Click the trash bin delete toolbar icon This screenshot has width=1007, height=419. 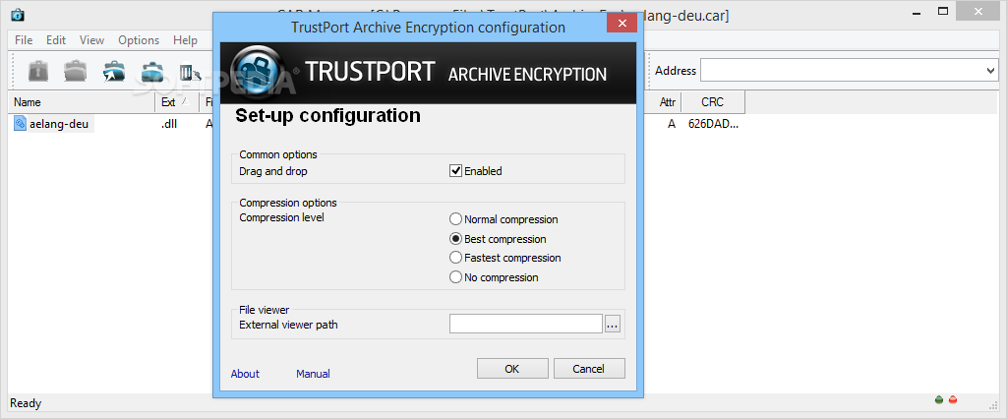[x=191, y=72]
